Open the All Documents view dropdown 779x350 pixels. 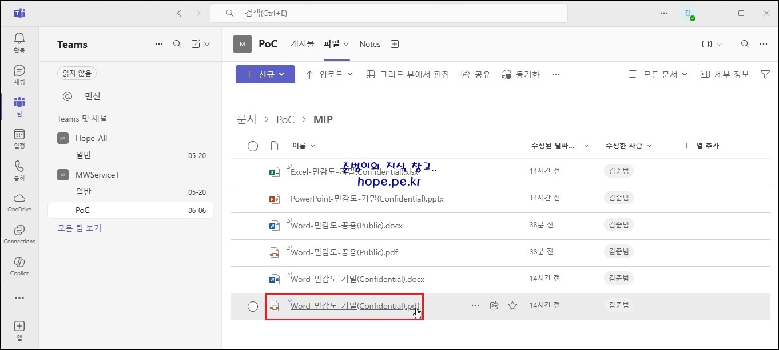pos(658,74)
